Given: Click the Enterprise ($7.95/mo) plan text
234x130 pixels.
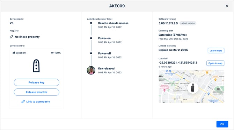Looking at the screenshot, I should coord(173,35).
